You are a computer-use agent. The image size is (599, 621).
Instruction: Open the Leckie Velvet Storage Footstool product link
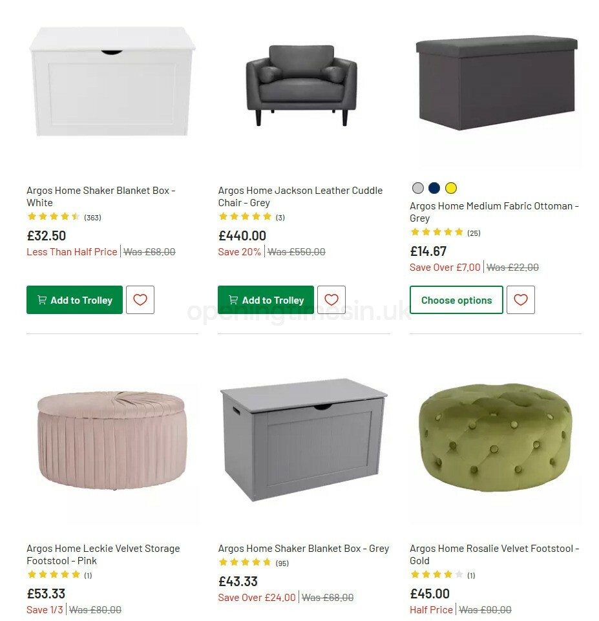[102, 554]
